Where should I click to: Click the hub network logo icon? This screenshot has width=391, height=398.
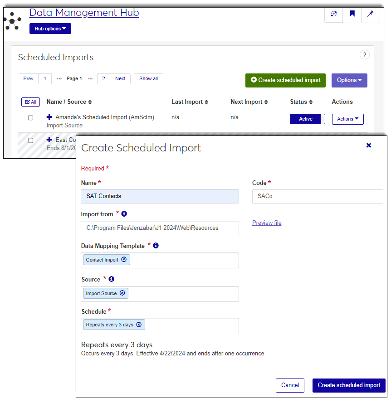point(12,21)
